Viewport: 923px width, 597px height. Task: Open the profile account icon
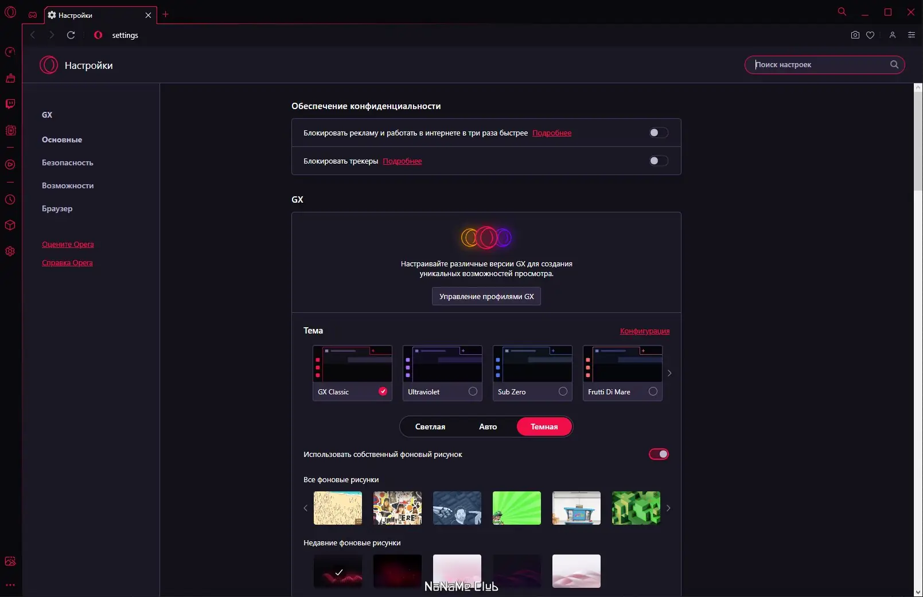893,35
